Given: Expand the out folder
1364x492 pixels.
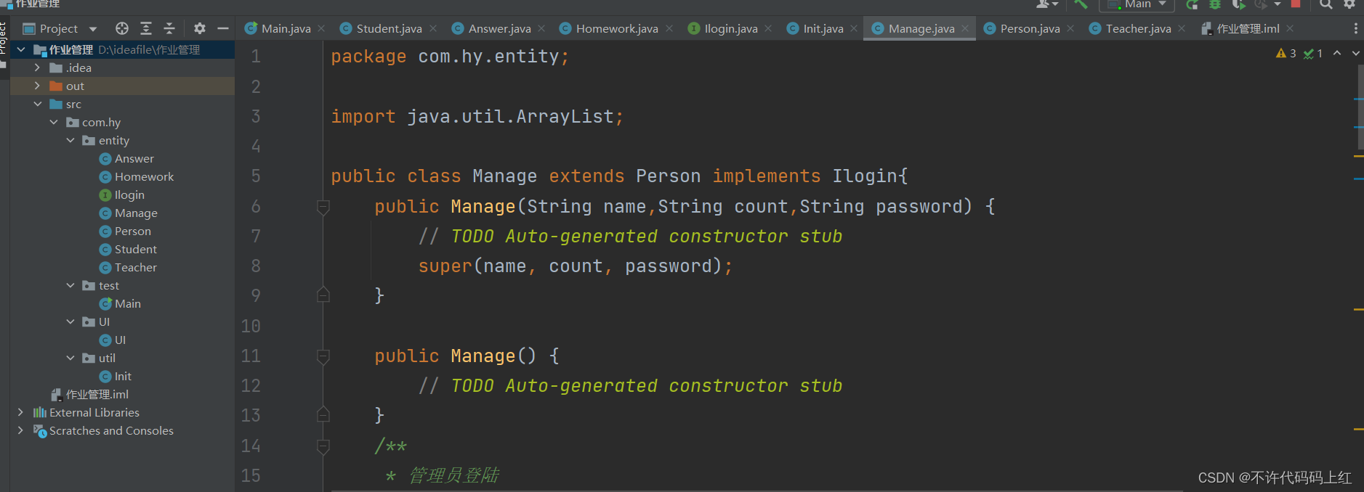Looking at the screenshot, I should click(x=37, y=86).
